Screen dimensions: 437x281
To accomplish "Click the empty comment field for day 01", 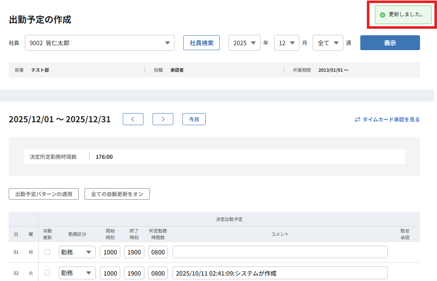I will coord(280,252).
